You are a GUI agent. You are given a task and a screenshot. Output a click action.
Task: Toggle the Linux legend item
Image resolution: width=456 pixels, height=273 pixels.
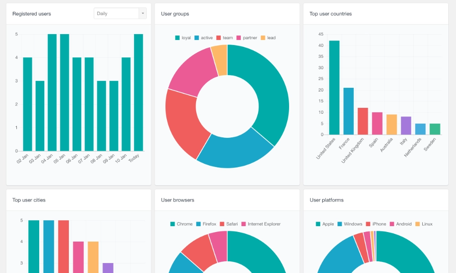coord(424,224)
